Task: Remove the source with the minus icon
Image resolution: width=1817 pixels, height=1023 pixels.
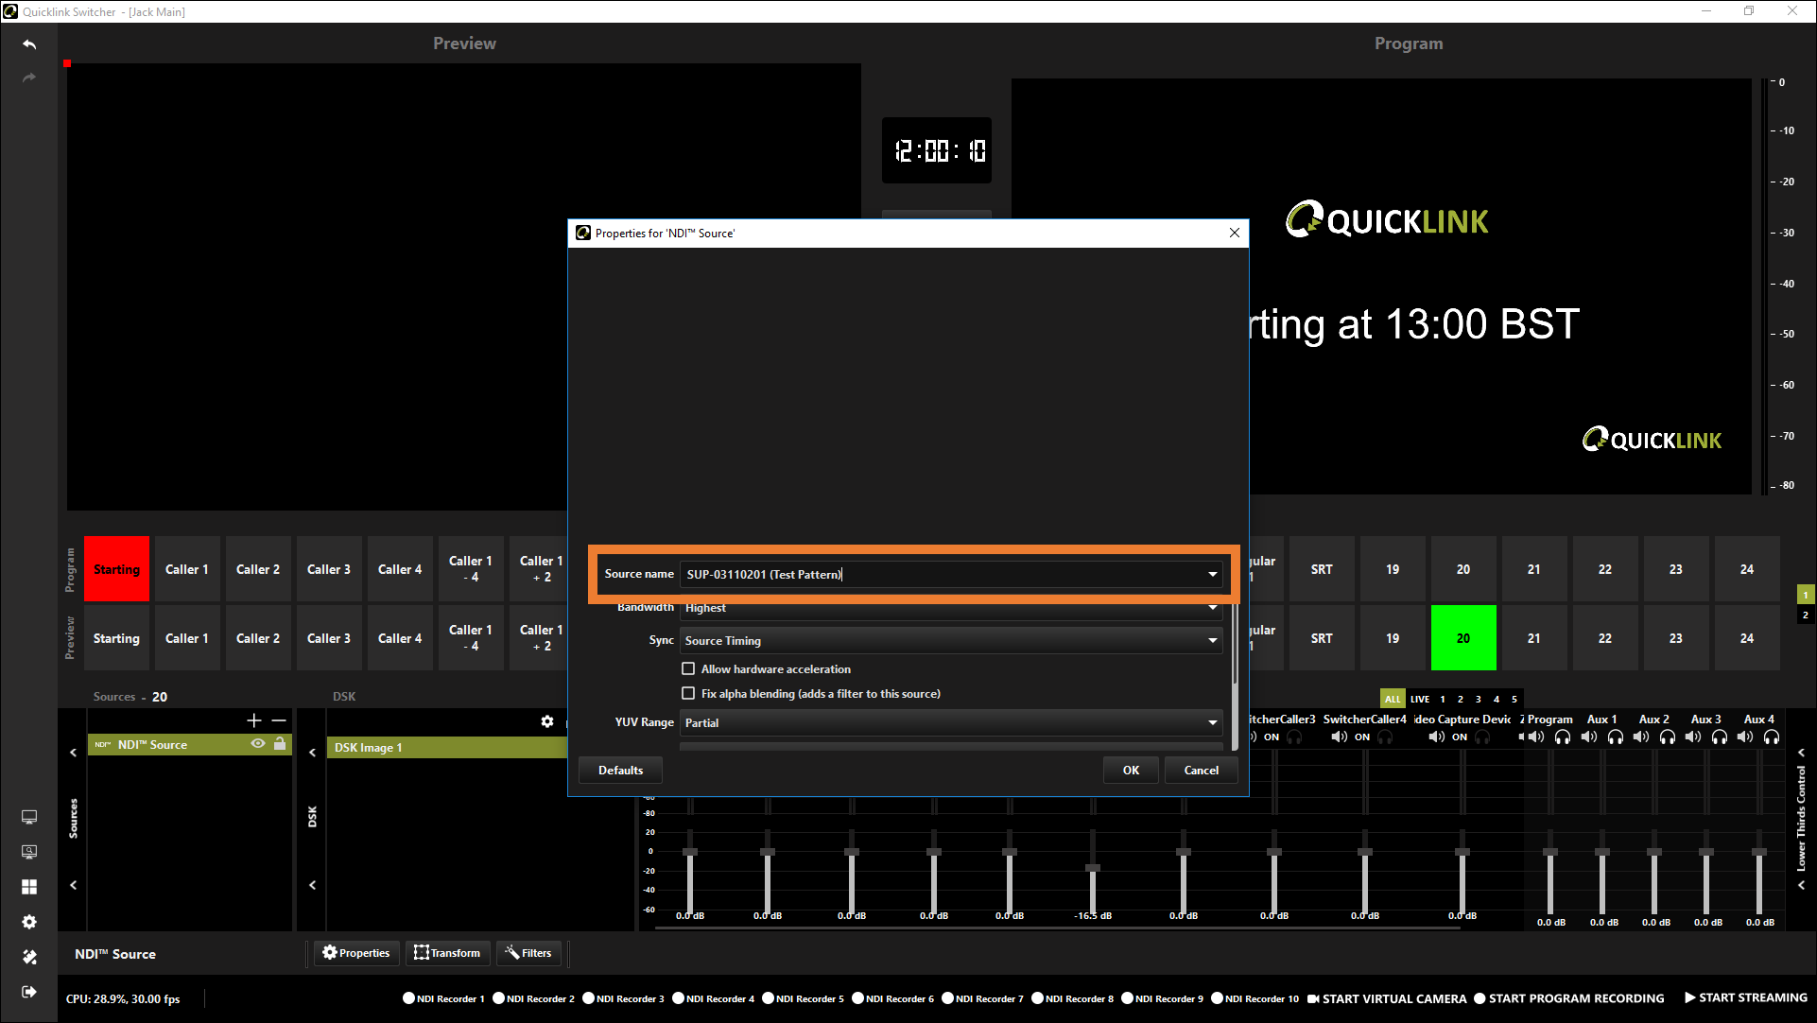Action: point(279,720)
